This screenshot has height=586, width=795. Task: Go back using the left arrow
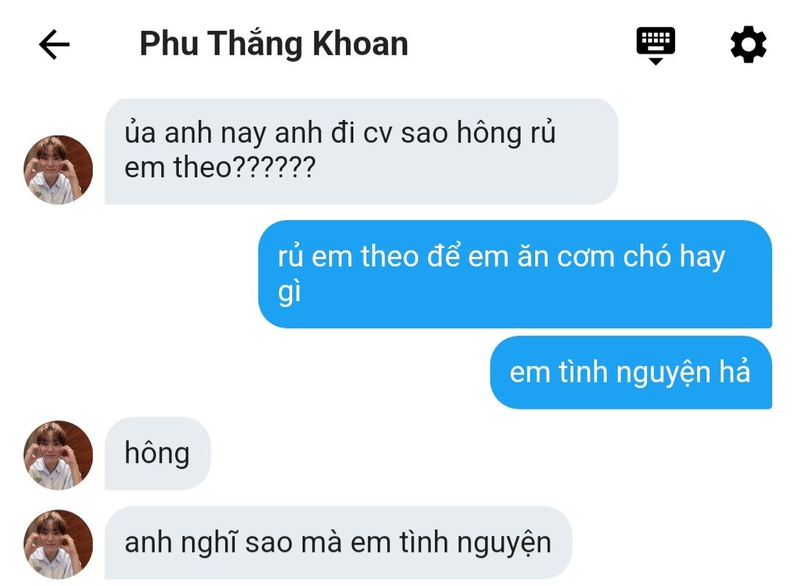tap(54, 45)
